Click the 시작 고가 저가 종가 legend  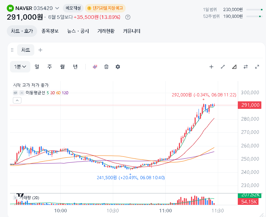(x=31, y=85)
